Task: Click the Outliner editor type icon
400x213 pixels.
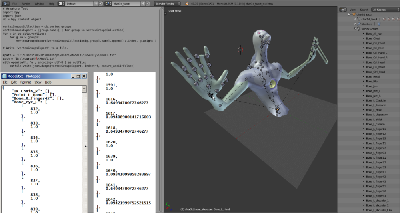Action: 342,9
